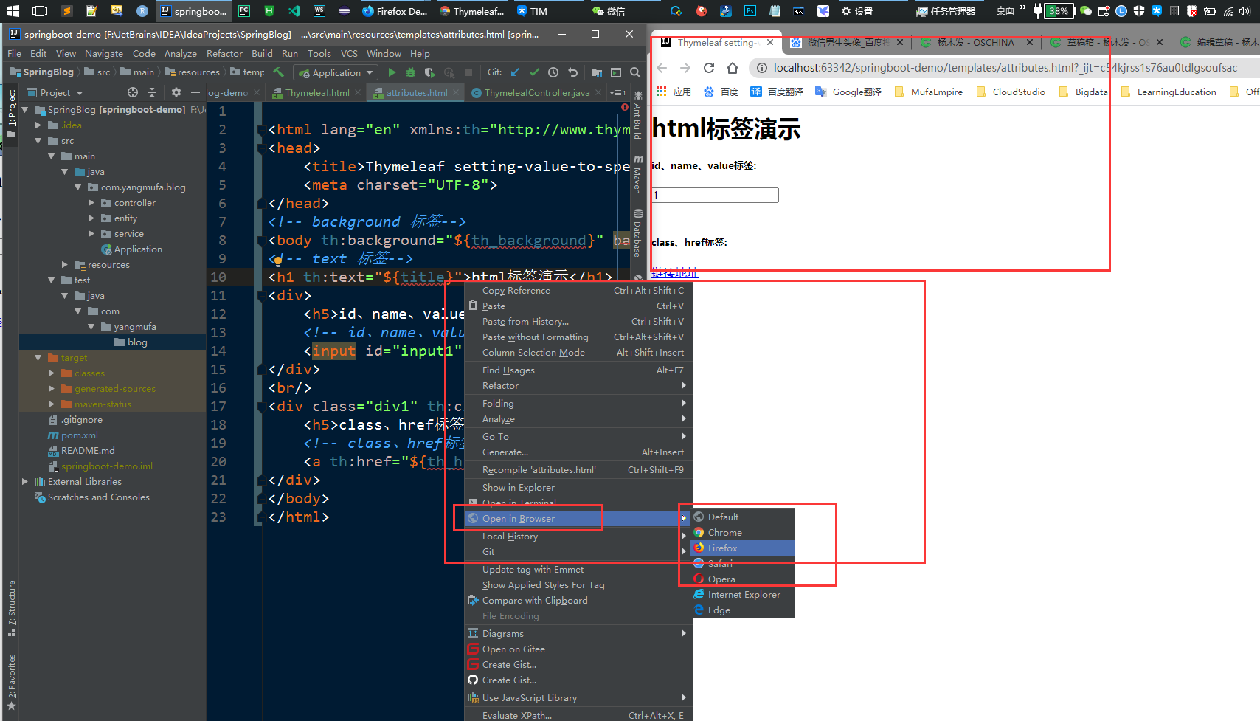This screenshot has width=1260, height=721.
Task: Click the text input field on the attributes page
Action: [x=713, y=195]
